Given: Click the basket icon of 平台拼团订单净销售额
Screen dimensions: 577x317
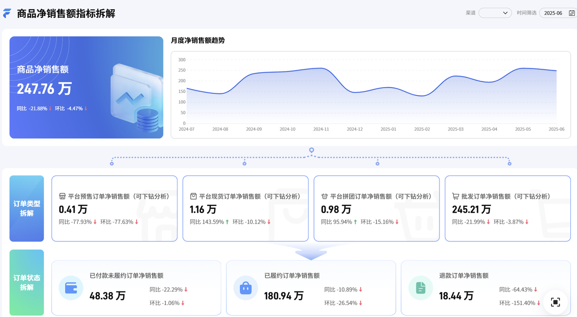Looking at the screenshot, I should [325, 196].
